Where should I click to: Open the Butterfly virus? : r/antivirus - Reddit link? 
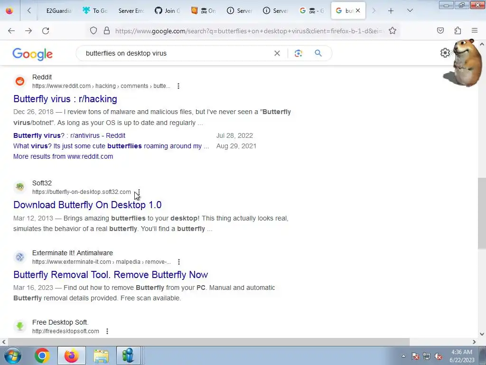[69, 135]
